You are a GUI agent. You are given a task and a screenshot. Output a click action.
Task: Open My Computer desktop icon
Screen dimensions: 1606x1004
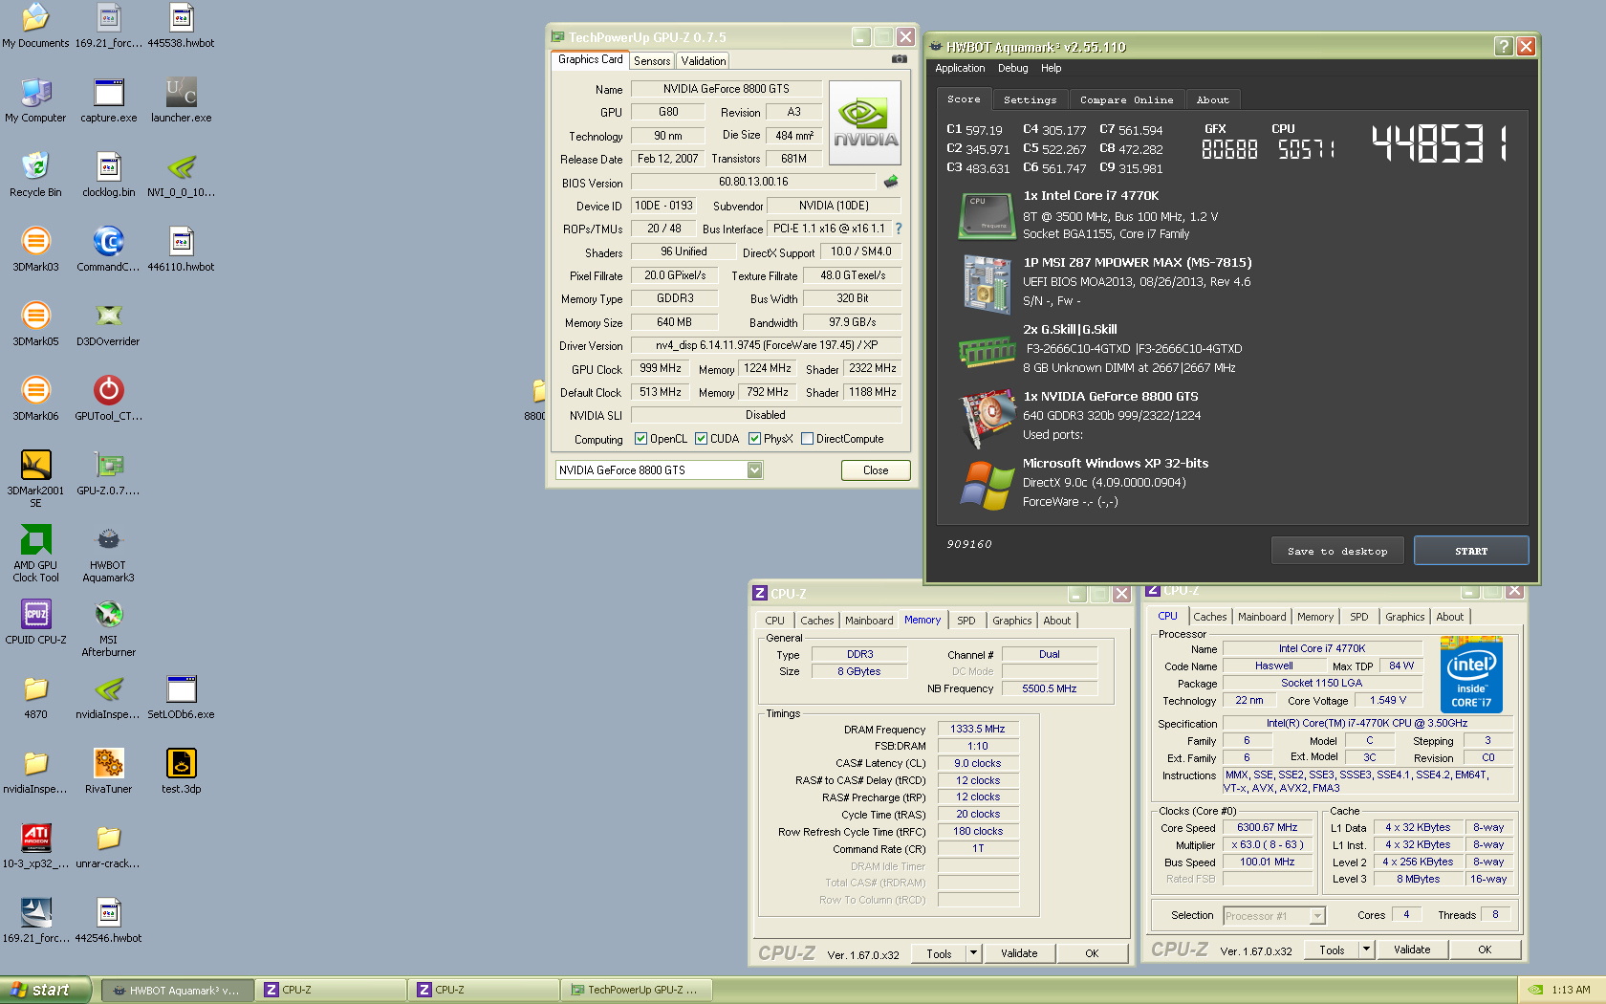click(35, 100)
